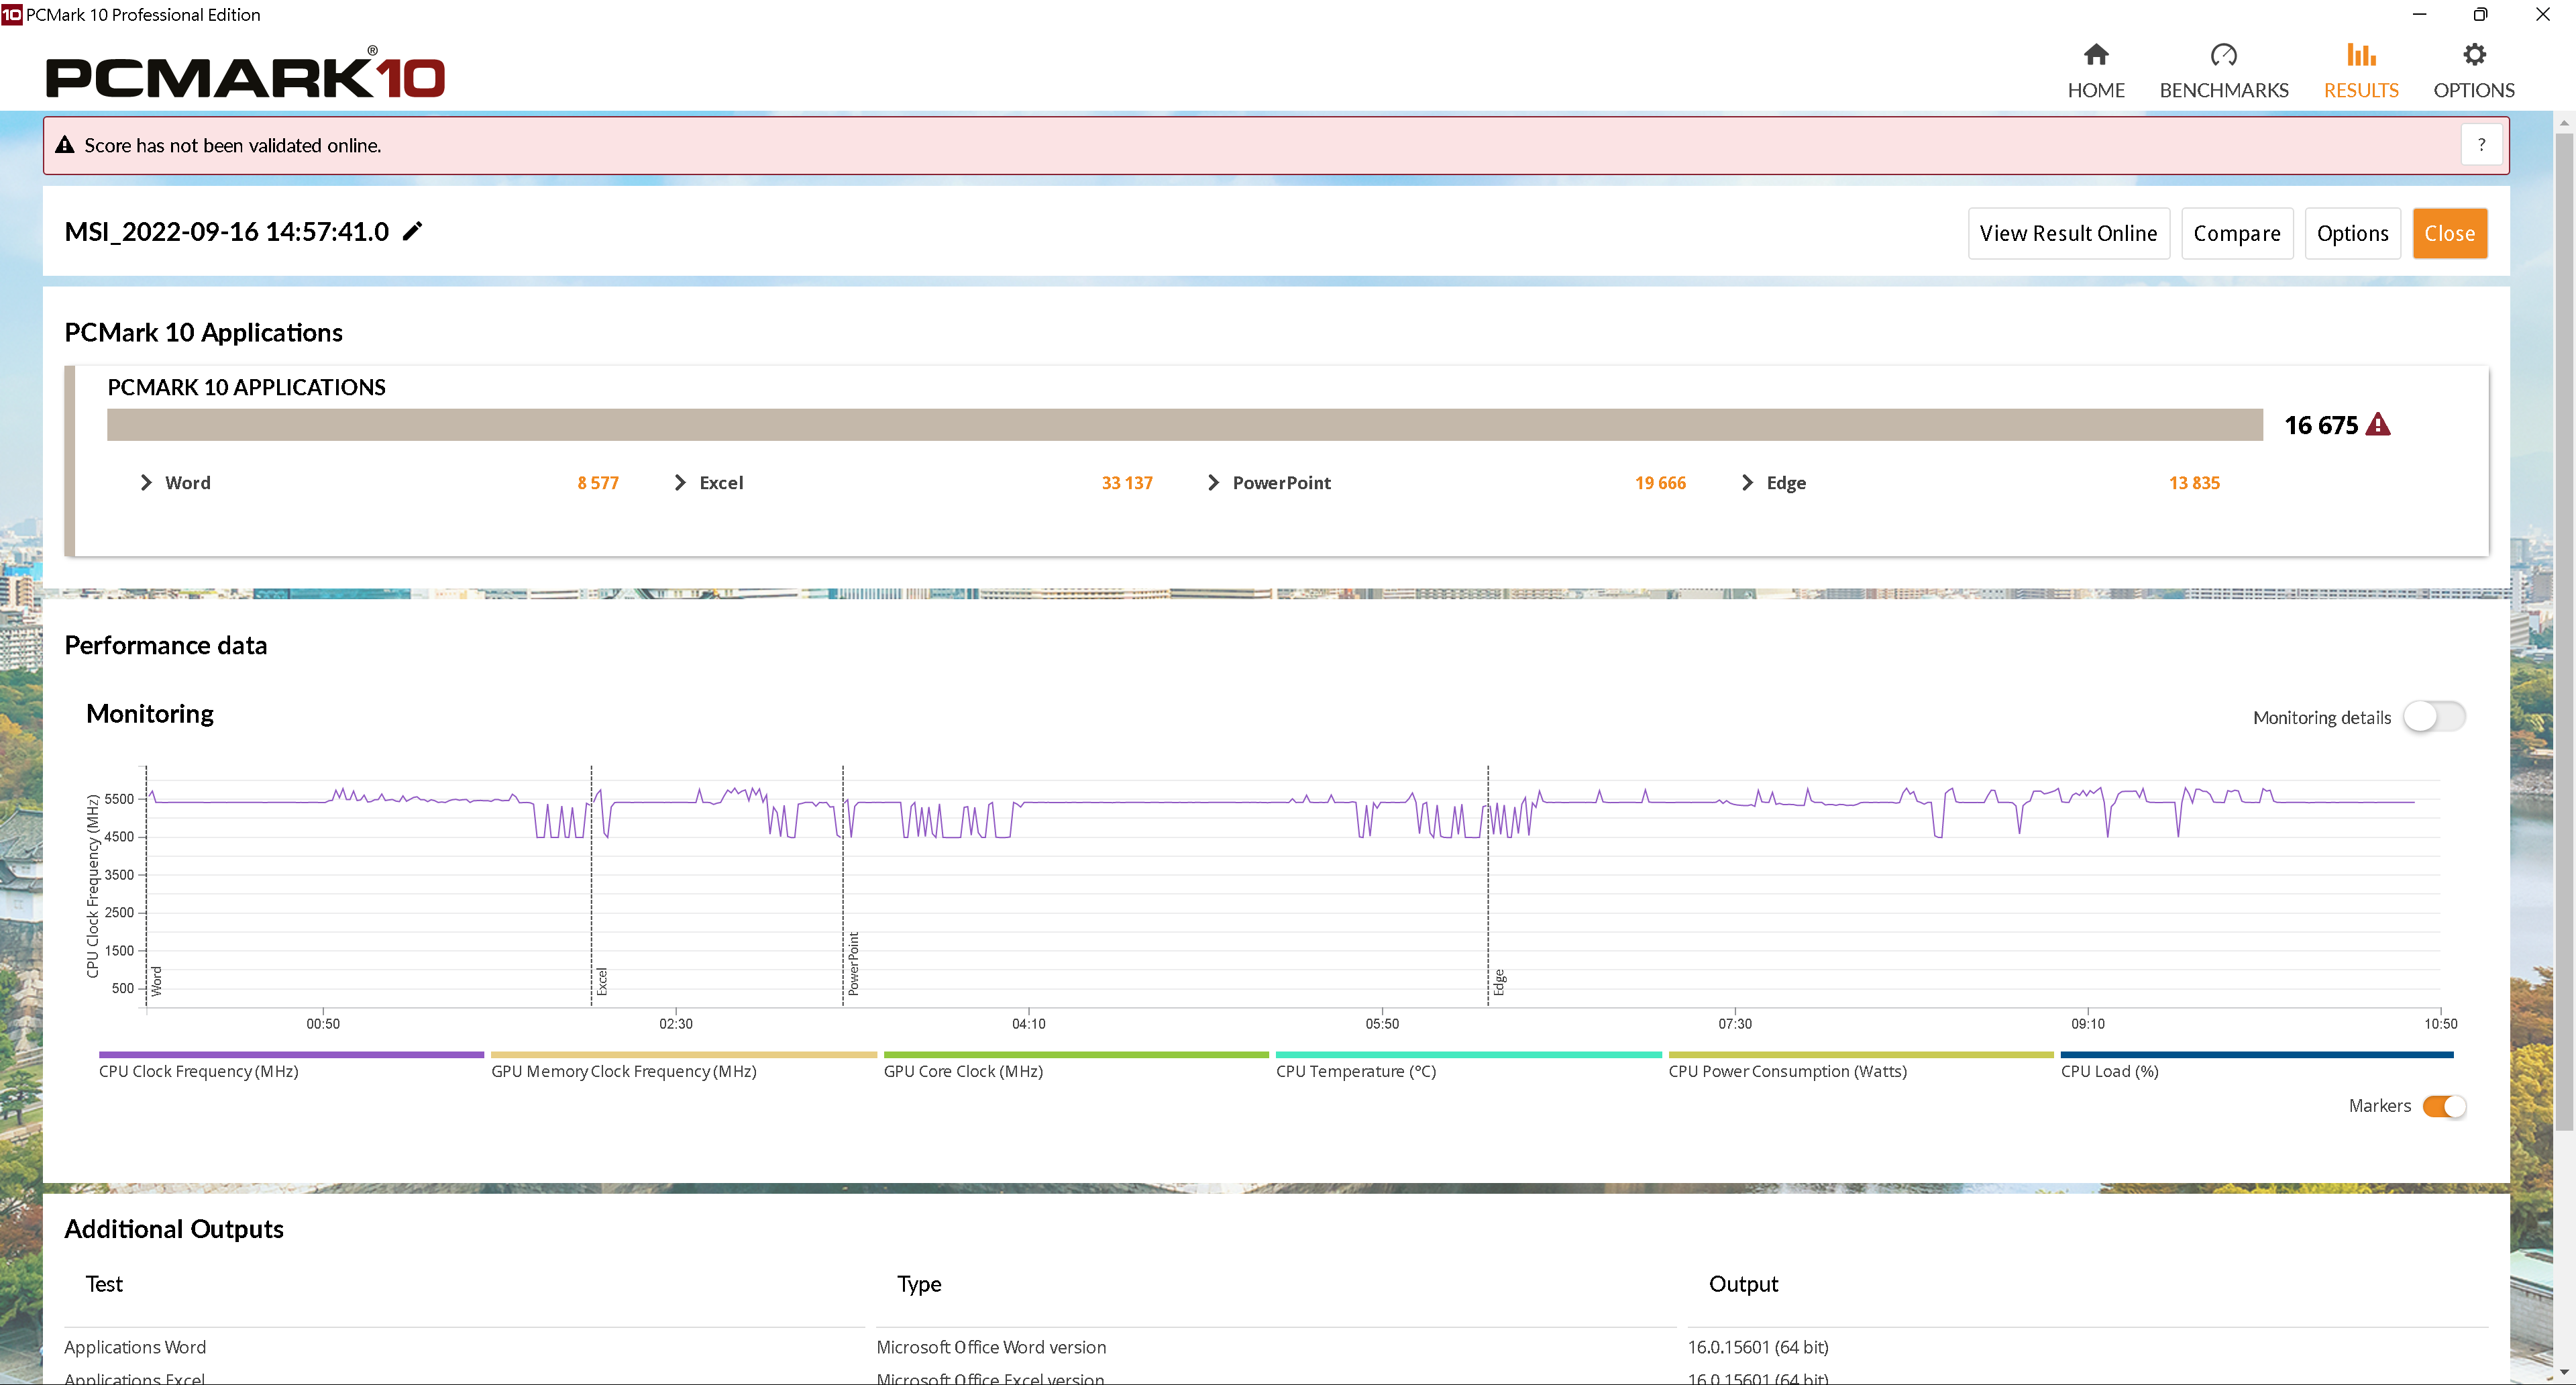This screenshot has height=1385, width=2576.
Task: Click the overall score 16 675
Action: 2321,425
